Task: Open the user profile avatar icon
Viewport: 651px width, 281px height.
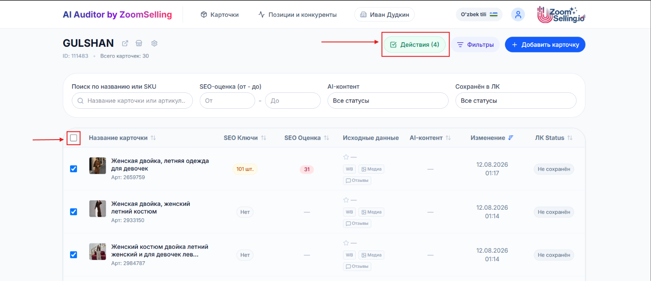Action: click(x=518, y=15)
